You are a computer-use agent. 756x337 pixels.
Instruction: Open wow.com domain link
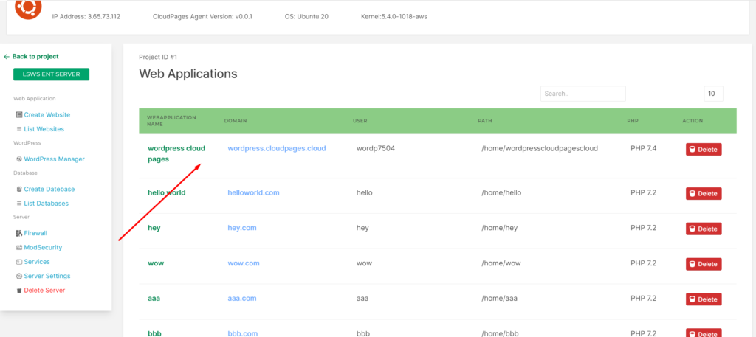244,263
